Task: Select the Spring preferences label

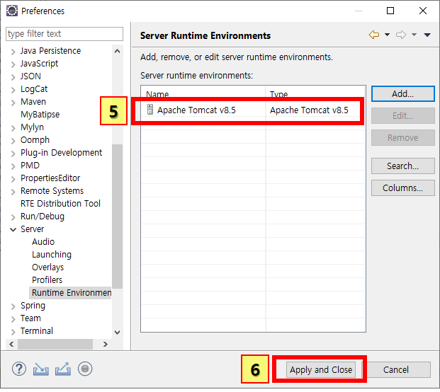Action: pyautogui.click(x=33, y=306)
